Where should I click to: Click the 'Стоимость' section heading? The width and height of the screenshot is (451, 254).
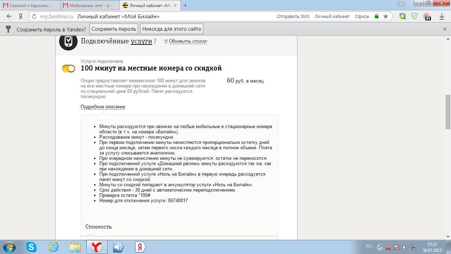(x=99, y=227)
